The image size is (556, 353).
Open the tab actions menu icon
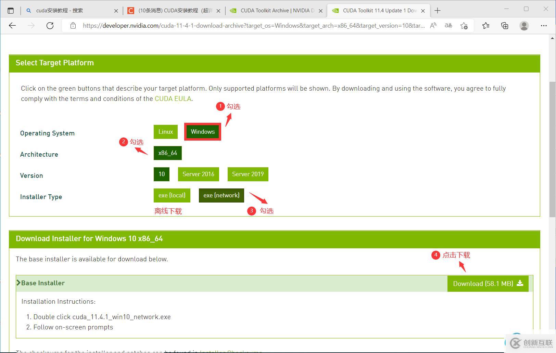click(11, 11)
